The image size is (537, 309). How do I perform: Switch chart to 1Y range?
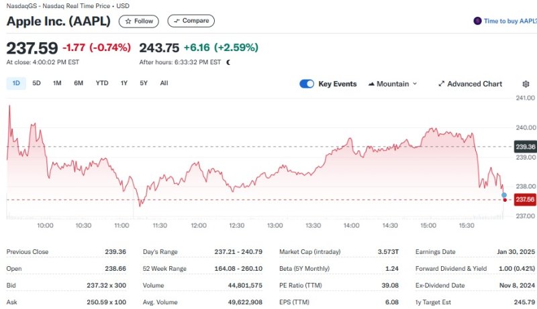click(x=124, y=83)
